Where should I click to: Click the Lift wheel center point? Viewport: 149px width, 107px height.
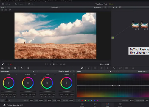click(x=9, y=83)
